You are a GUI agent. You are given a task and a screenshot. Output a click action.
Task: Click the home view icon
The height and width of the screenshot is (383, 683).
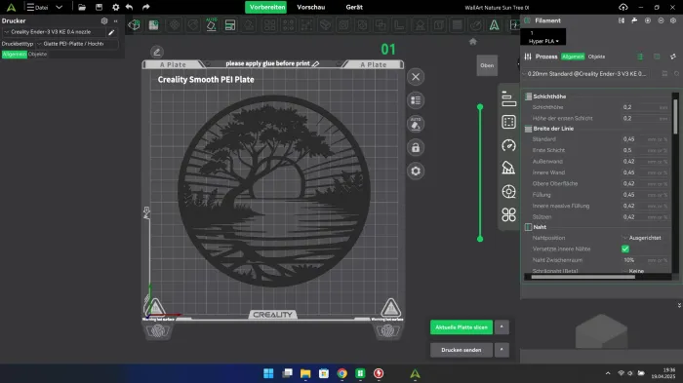click(x=473, y=42)
